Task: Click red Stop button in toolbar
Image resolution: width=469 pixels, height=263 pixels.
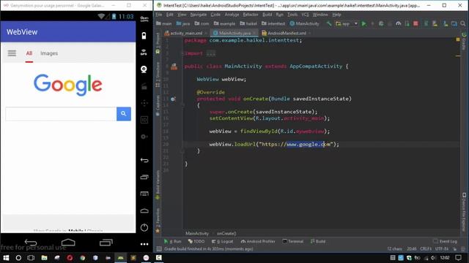Action: pyautogui.click(x=416, y=23)
